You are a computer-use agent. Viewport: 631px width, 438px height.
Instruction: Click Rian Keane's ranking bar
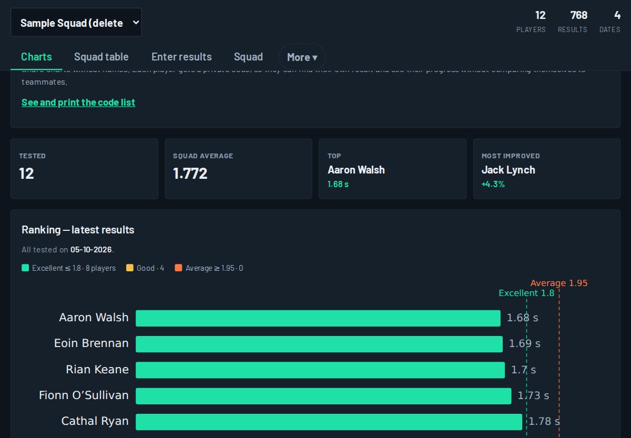click(x=320, y=370)
